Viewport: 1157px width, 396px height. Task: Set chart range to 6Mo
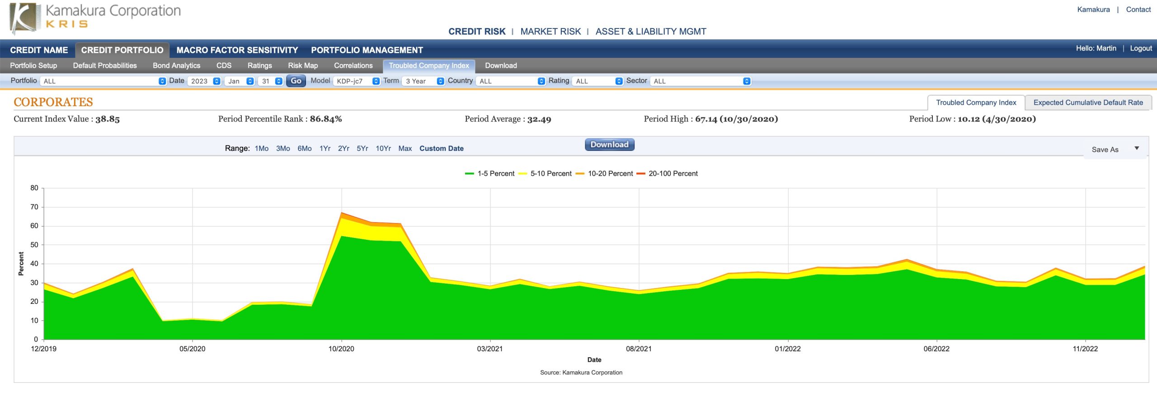click(x=305, y=149)
